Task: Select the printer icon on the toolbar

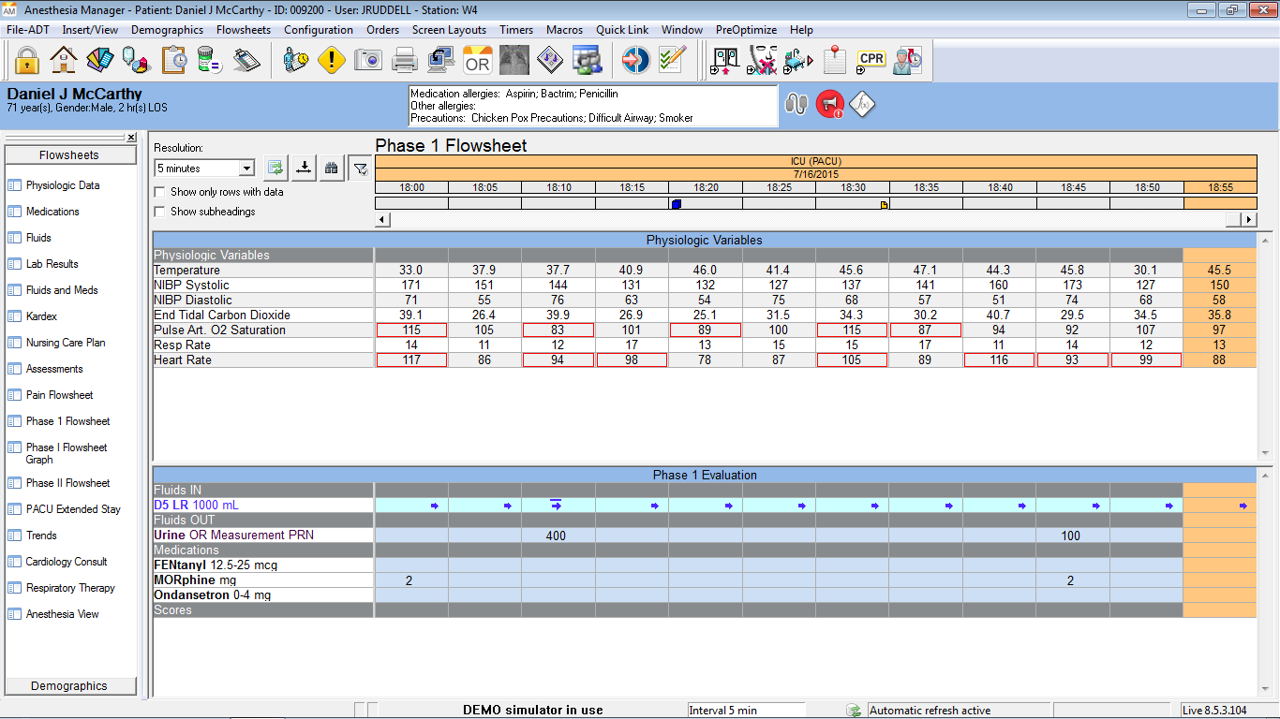Action: (404, 59)
